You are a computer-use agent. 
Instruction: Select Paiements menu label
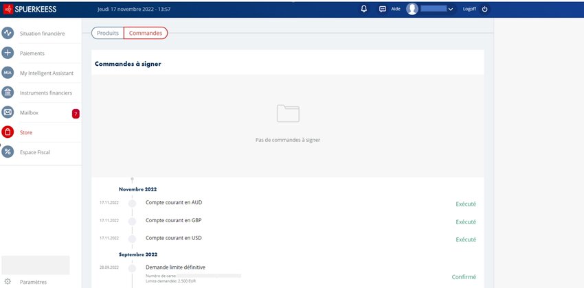point(32,53)
